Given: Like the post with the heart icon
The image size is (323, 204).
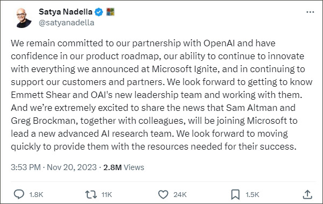Looking at the screenshot, I should click(x=163, y=194).
